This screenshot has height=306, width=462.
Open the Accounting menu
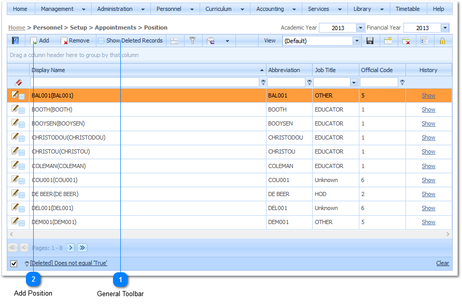(x=276, y=9)
